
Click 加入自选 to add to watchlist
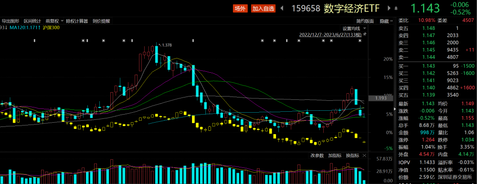(264, 9)
